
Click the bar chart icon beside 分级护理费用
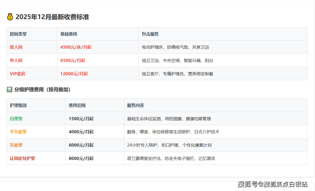[x=10, y=90]
